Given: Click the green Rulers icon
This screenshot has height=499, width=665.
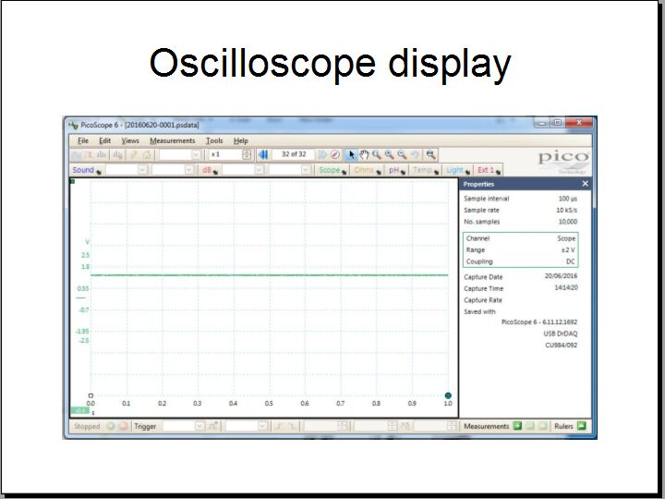Looking at the screenshot, I should pyautogui.click(x=582, y=426).
